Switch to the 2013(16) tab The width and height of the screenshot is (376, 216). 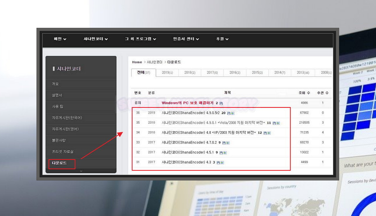303,73
